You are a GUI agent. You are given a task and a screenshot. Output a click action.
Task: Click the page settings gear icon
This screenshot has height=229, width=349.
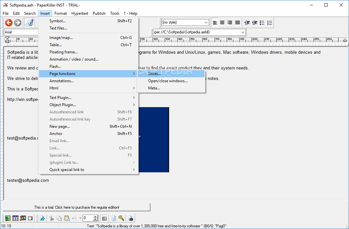point(131,218)
